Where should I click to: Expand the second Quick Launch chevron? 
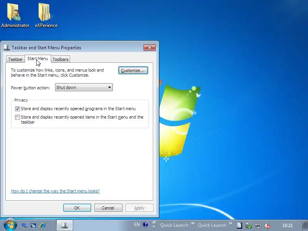231,223
